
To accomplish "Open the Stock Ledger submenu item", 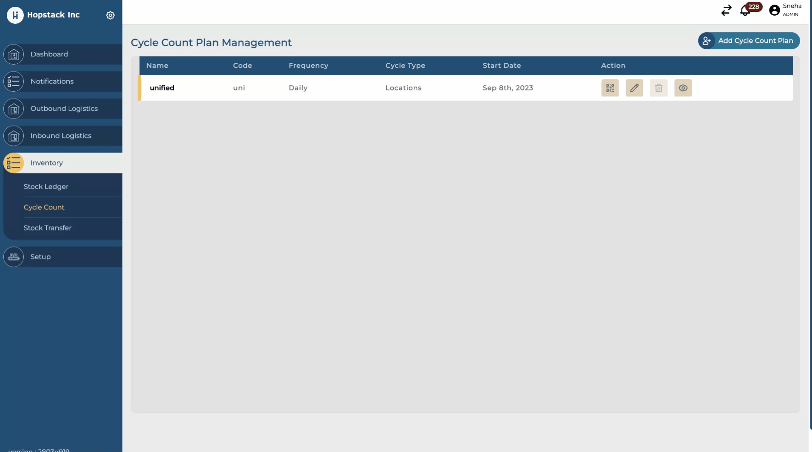I will tap(46, 187).
